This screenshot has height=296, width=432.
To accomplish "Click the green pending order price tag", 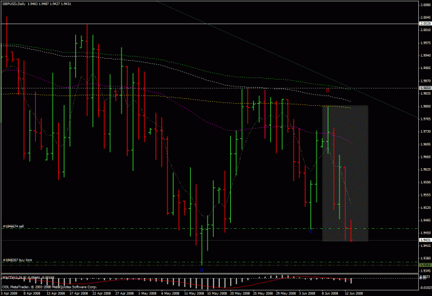I will pos(425,265).
